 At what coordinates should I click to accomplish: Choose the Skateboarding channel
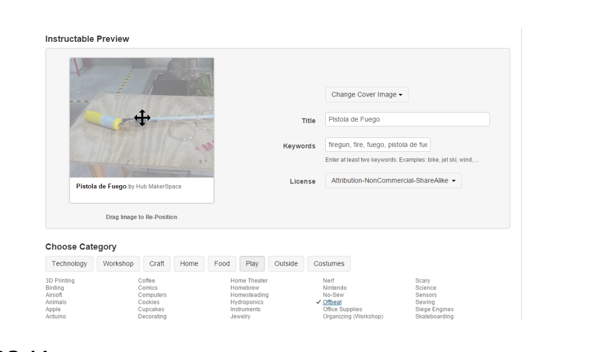coord(435,317)
